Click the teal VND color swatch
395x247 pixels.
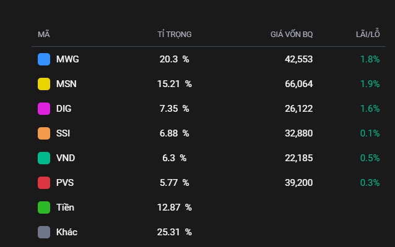click(x=44, y=158)
